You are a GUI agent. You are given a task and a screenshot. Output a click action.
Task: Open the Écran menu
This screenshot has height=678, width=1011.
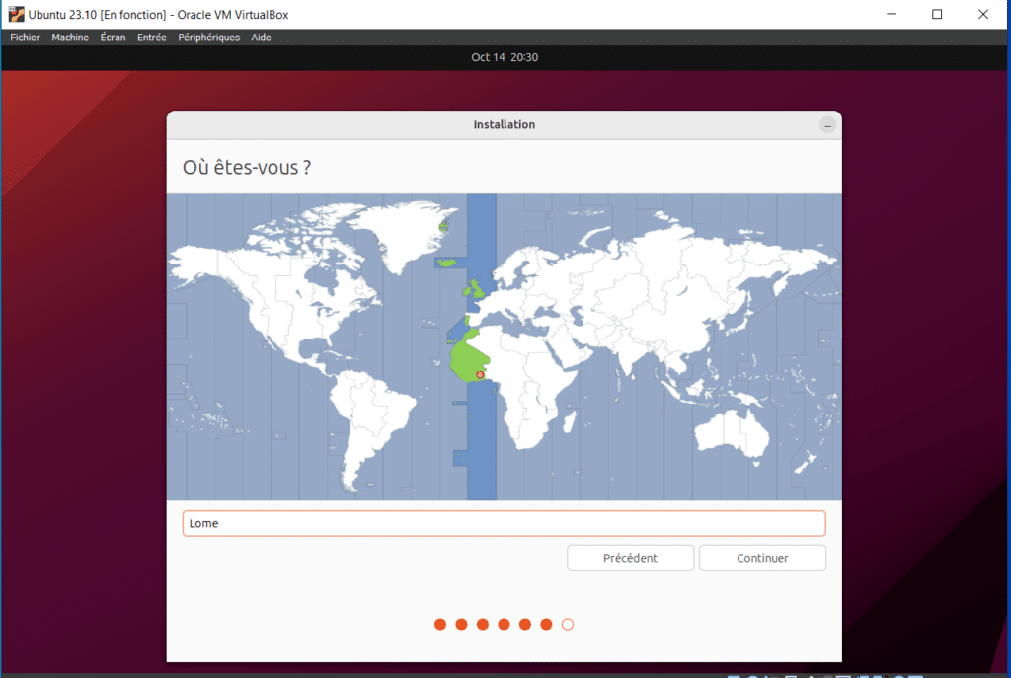coord(113,38)
